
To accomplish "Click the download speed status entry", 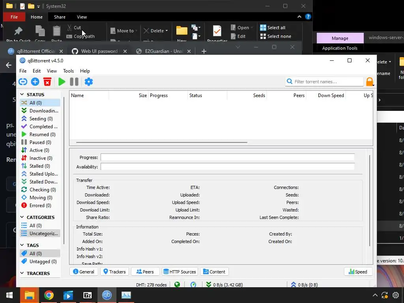I will (x=224, y=285).
